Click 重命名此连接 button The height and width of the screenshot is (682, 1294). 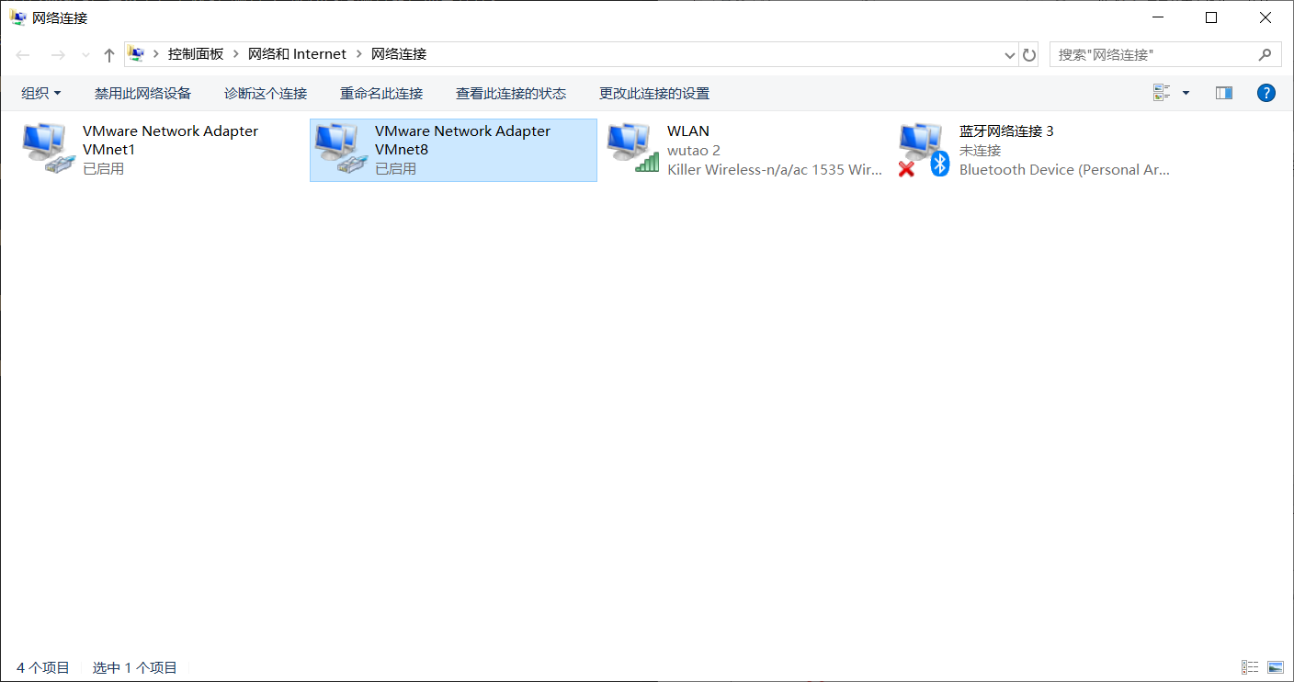point(381,93)
